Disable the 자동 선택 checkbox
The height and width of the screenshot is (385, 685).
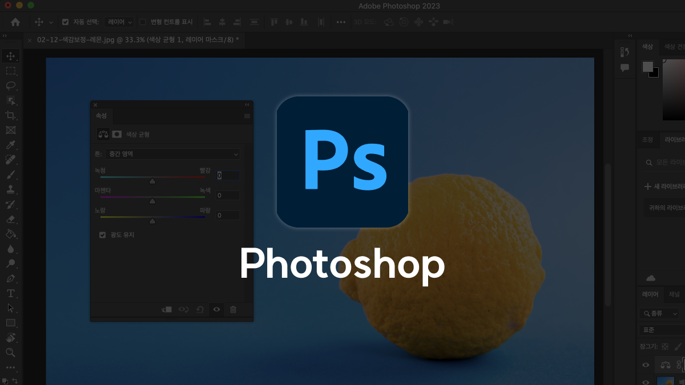[65, 22]
